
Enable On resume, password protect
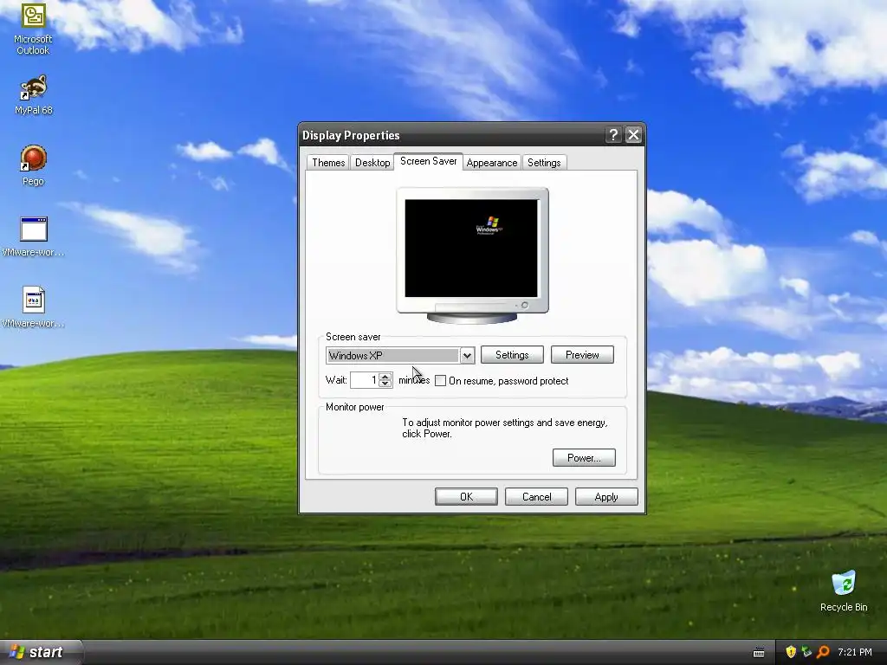point(440,381)
